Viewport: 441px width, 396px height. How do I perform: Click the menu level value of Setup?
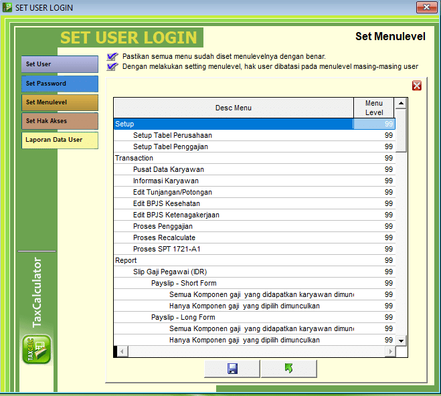[x=374, y=124]
